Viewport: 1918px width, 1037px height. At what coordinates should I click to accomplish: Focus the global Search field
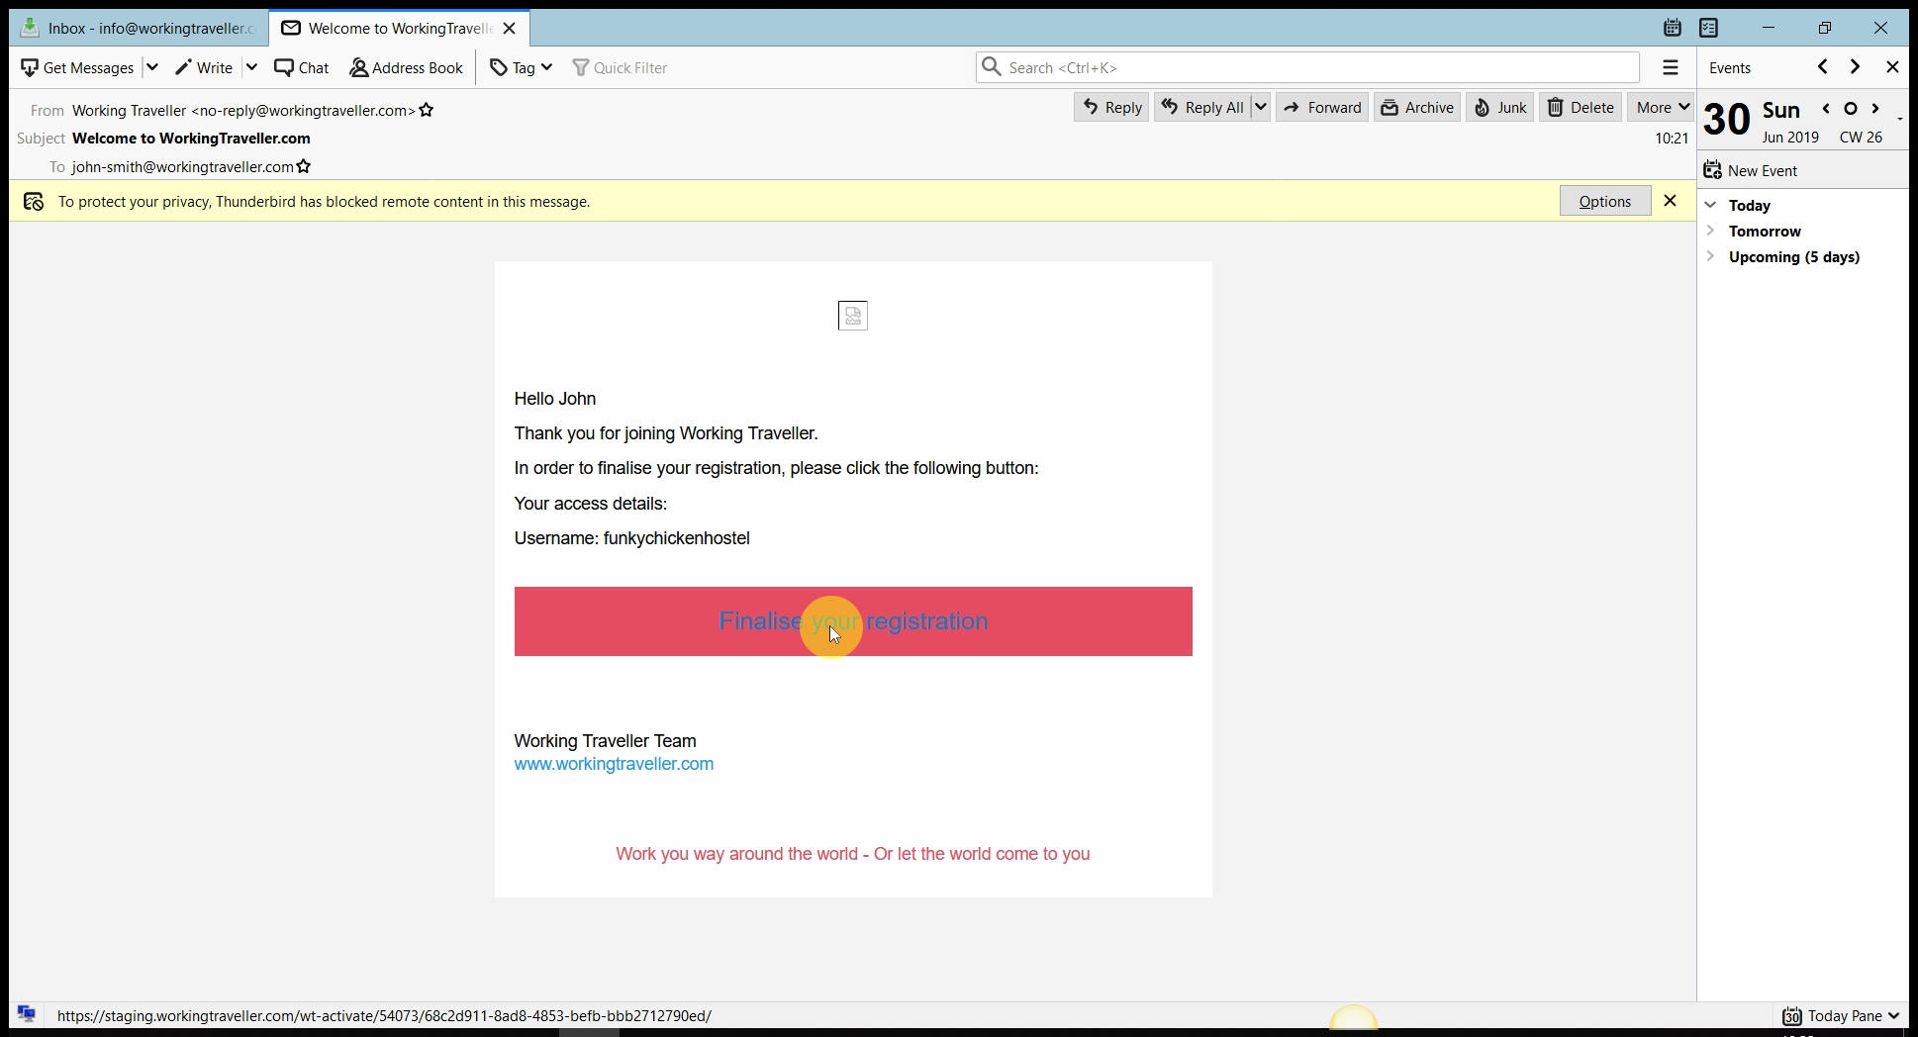1307,67
